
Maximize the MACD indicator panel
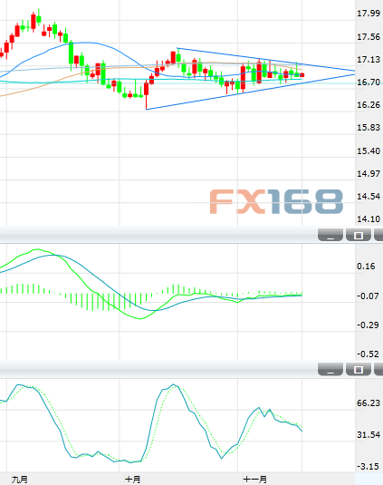click(x=359, y=235)
